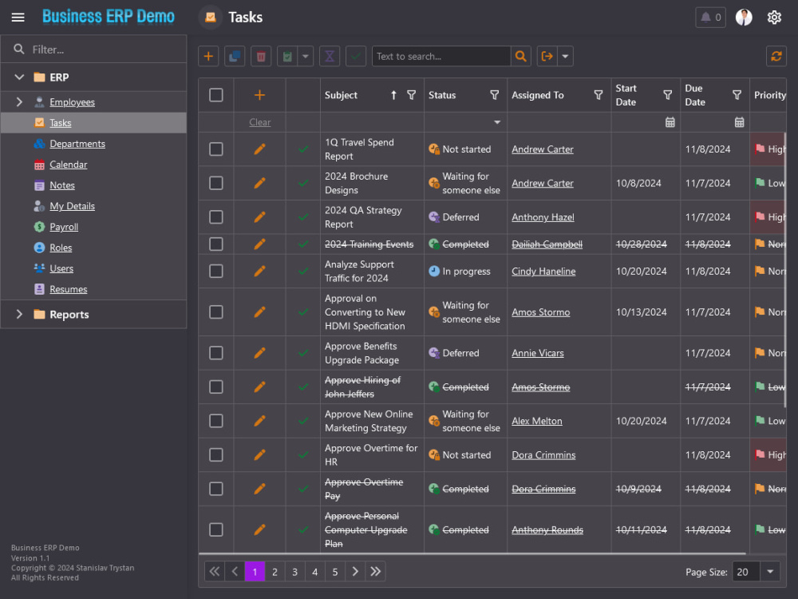Open Payroll in the sidebar
The image size is (798, 599).
point(64,227)
